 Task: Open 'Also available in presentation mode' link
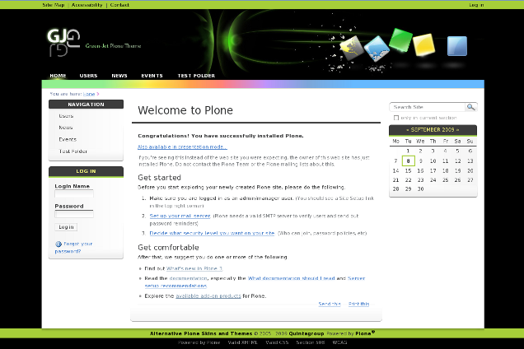[x=182, y=147]
